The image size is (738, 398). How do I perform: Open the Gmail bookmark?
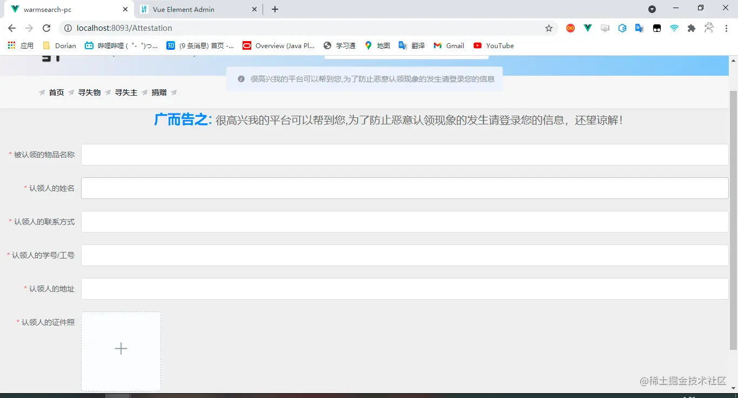(449, 46)
